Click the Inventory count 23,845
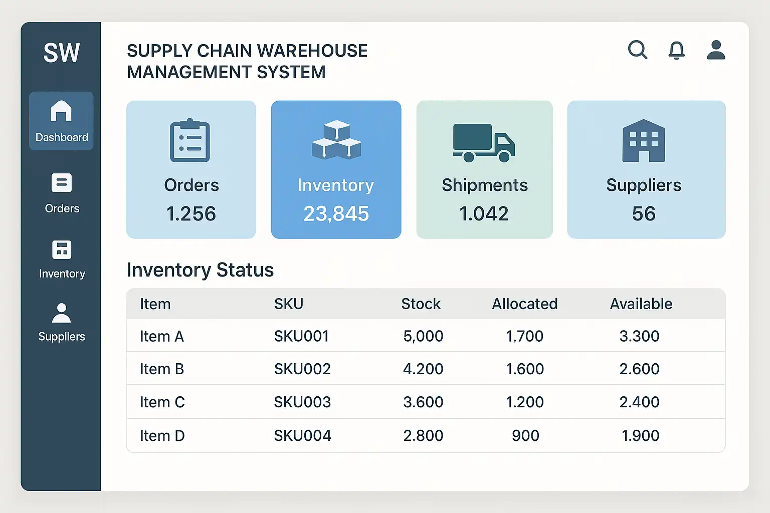The height and width of the screenshot is (513, 770). [336, 214]
